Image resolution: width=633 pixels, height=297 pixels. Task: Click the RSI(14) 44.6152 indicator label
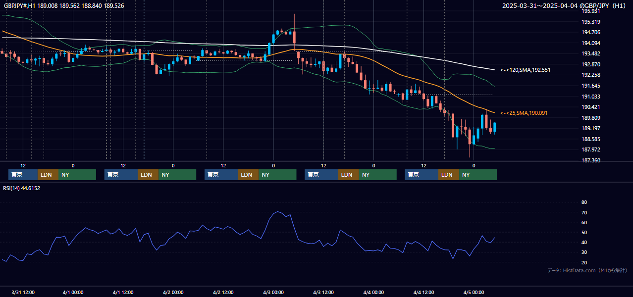(22, 188)
